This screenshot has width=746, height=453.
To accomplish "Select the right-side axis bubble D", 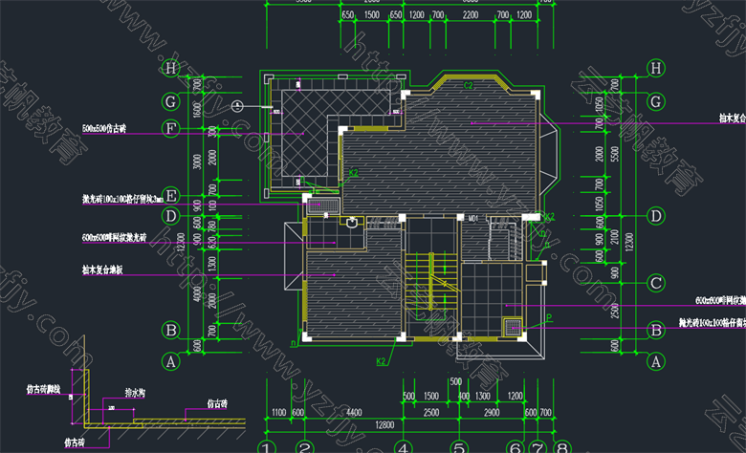I will (x=656, y=216).
